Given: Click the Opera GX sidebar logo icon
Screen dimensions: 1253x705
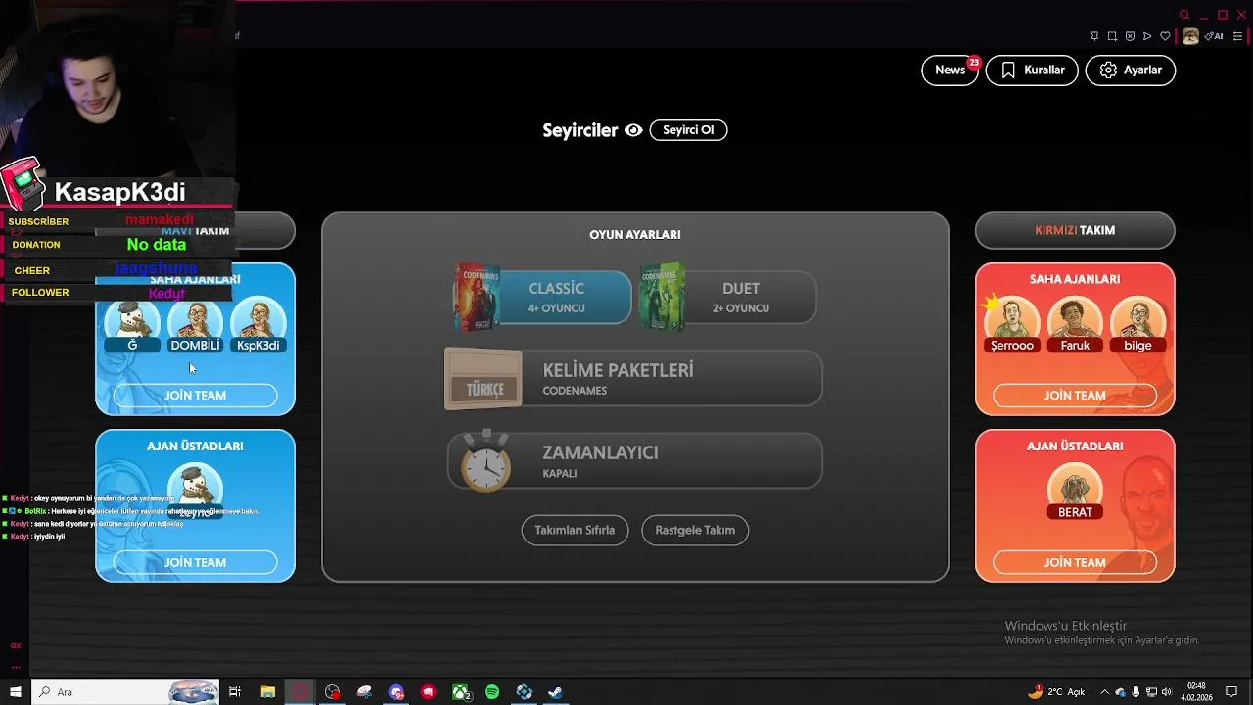Looking at the screenshot, I should point(15,646).
